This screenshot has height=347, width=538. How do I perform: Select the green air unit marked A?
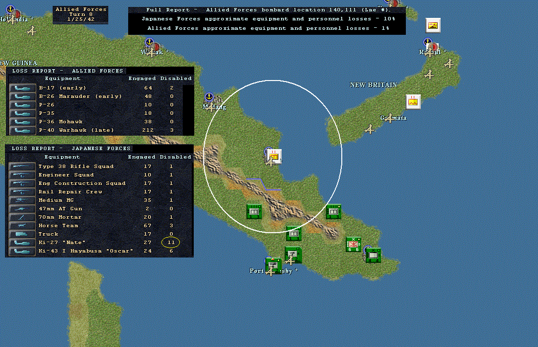click(x=294, y=255)
